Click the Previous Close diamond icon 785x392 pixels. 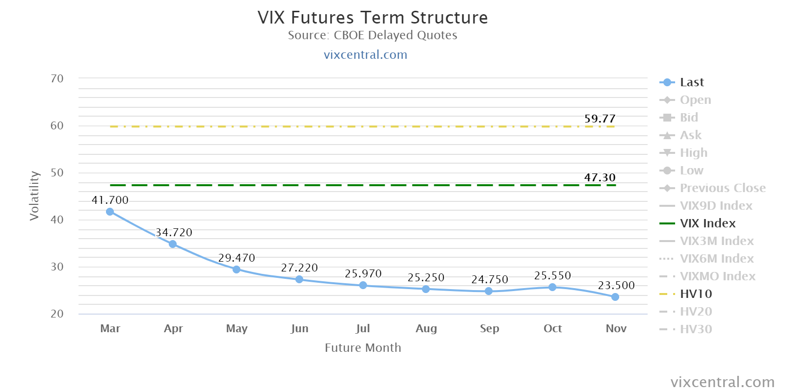pyautogui.click(x=667, y=188)
